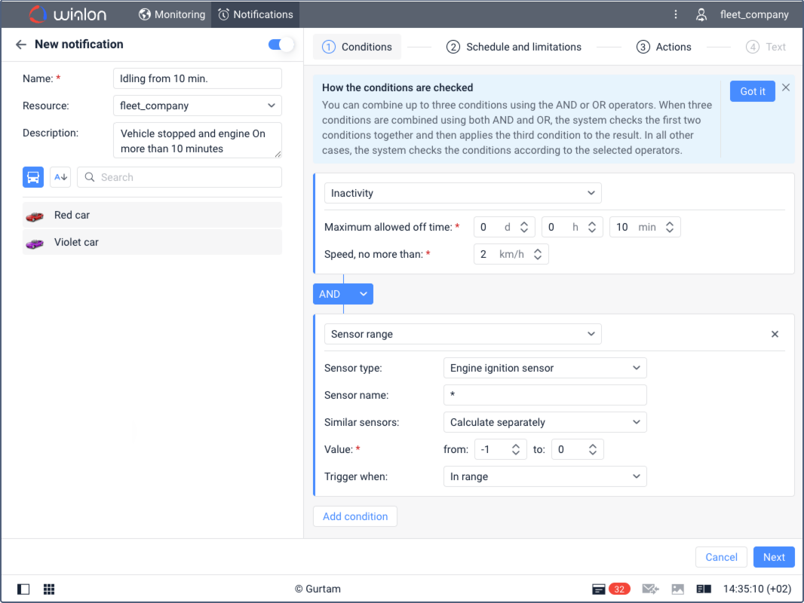Image resolution: width=804 pixels, height=603 pixels.
Task: Open the notification log with 32 badge
Action: pyautogui.click(x=611, y=589)
